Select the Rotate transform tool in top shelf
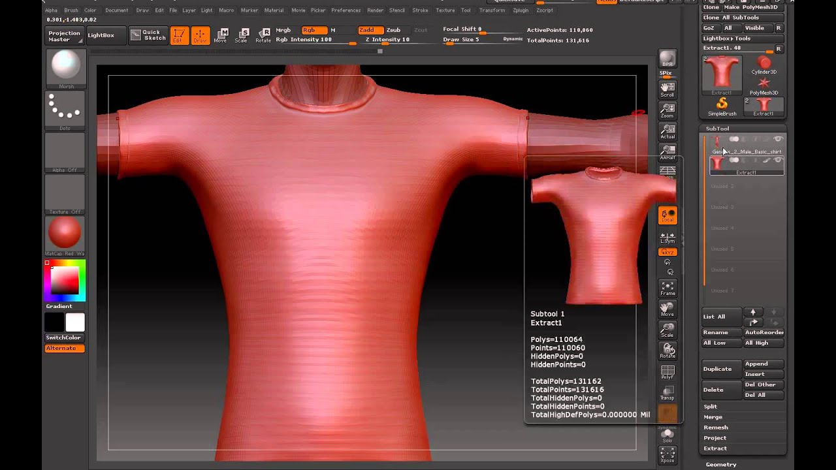The width and height of the screenshot is (836, 470). (x=263, y=36)
